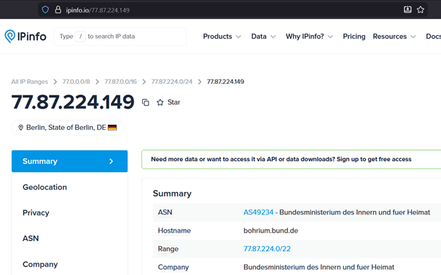Star the IP address 77.87.224.149
441x275 pixels.
tap(168, 102)
